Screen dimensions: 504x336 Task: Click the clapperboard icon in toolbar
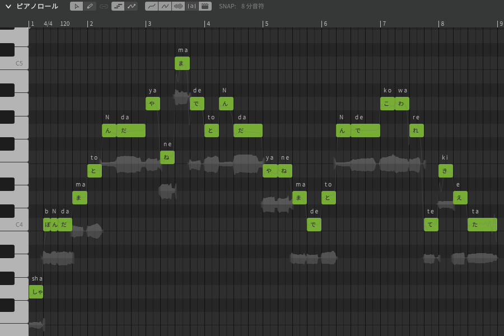pyautogui.click(x=206, y=6)
